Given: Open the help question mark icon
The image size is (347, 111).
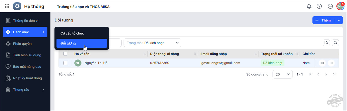Looking at the screenshot, I should coord(319,6).
